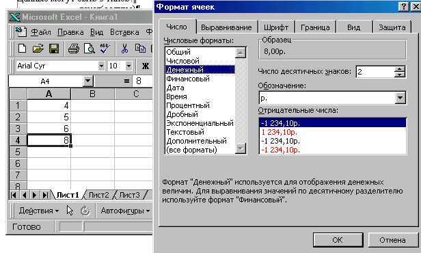Switch to the Защита tab

pyautogui.click(x=392, y=27)
